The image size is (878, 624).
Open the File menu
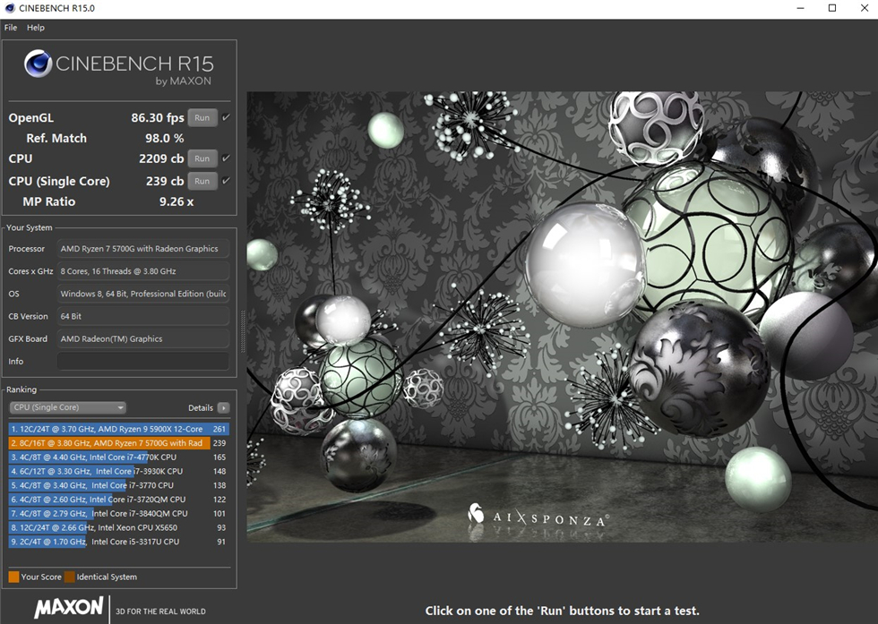[x=10, y=27]
